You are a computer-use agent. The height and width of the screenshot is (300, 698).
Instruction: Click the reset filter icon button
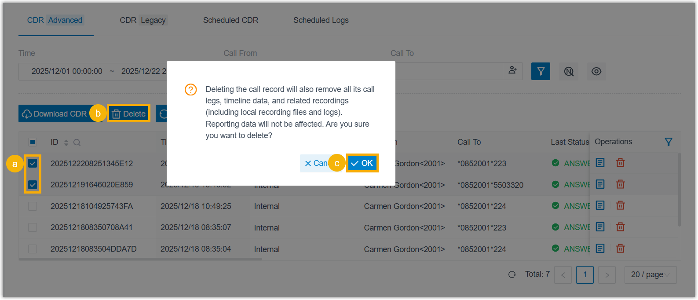pos(569,71)
